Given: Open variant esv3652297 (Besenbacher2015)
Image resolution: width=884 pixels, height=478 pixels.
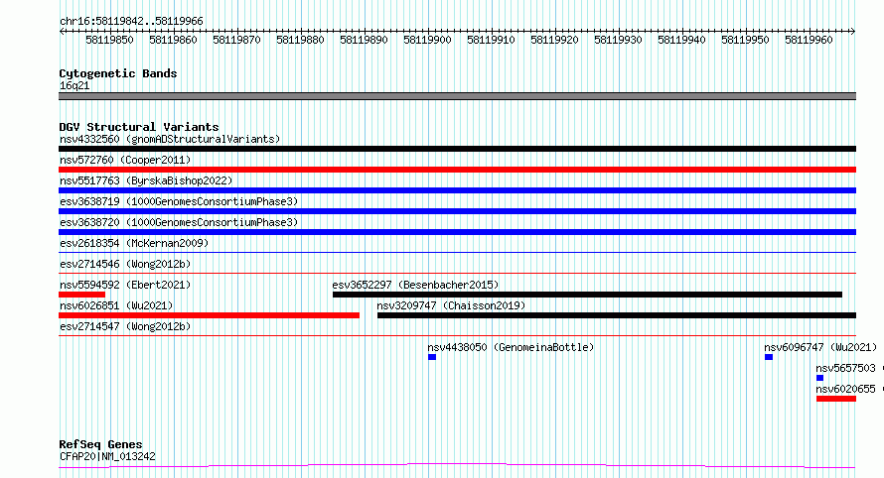Looking at the screenshot, I should (x=415, y=285).
